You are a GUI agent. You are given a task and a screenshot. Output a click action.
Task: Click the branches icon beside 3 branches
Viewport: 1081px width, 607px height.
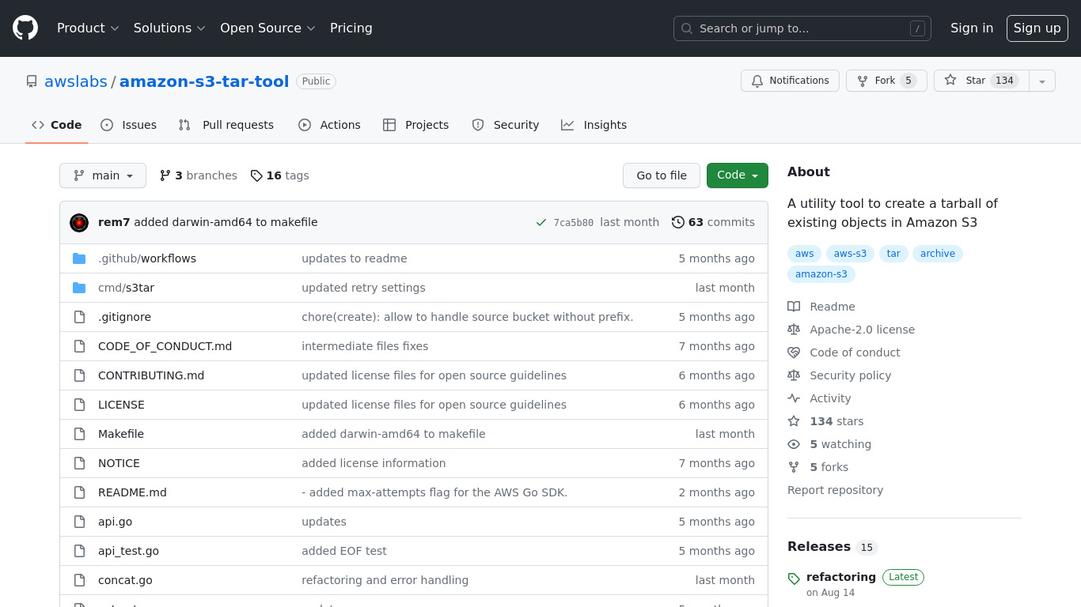[x=165, y=175]
